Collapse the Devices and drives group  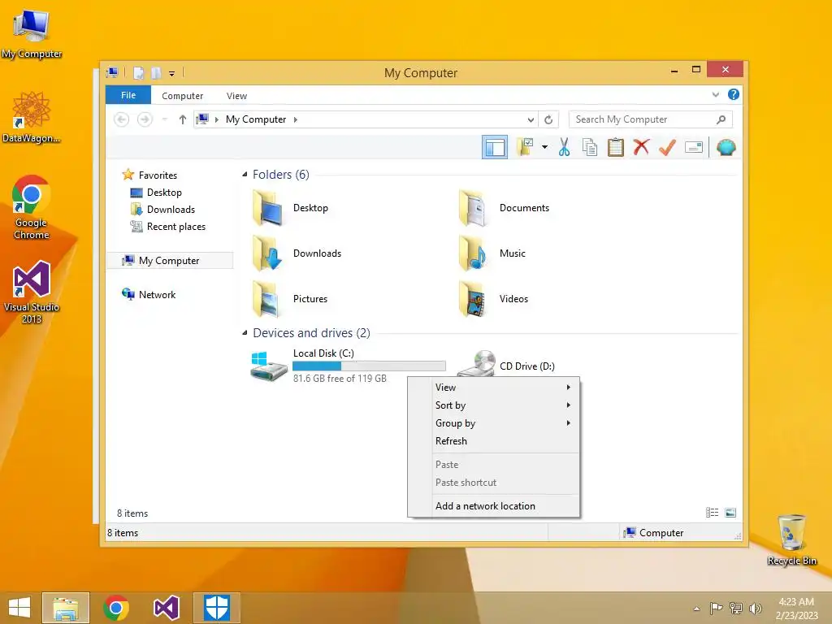coord(245,332)
